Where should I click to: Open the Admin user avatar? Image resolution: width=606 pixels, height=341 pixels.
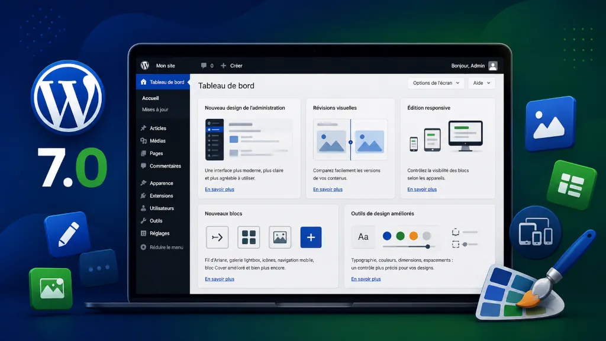click(x=493, y=66)
